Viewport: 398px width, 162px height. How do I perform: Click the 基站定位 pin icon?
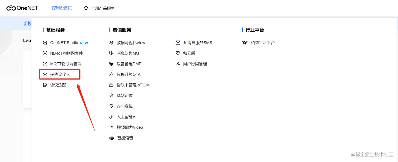[x=111, y=96]
